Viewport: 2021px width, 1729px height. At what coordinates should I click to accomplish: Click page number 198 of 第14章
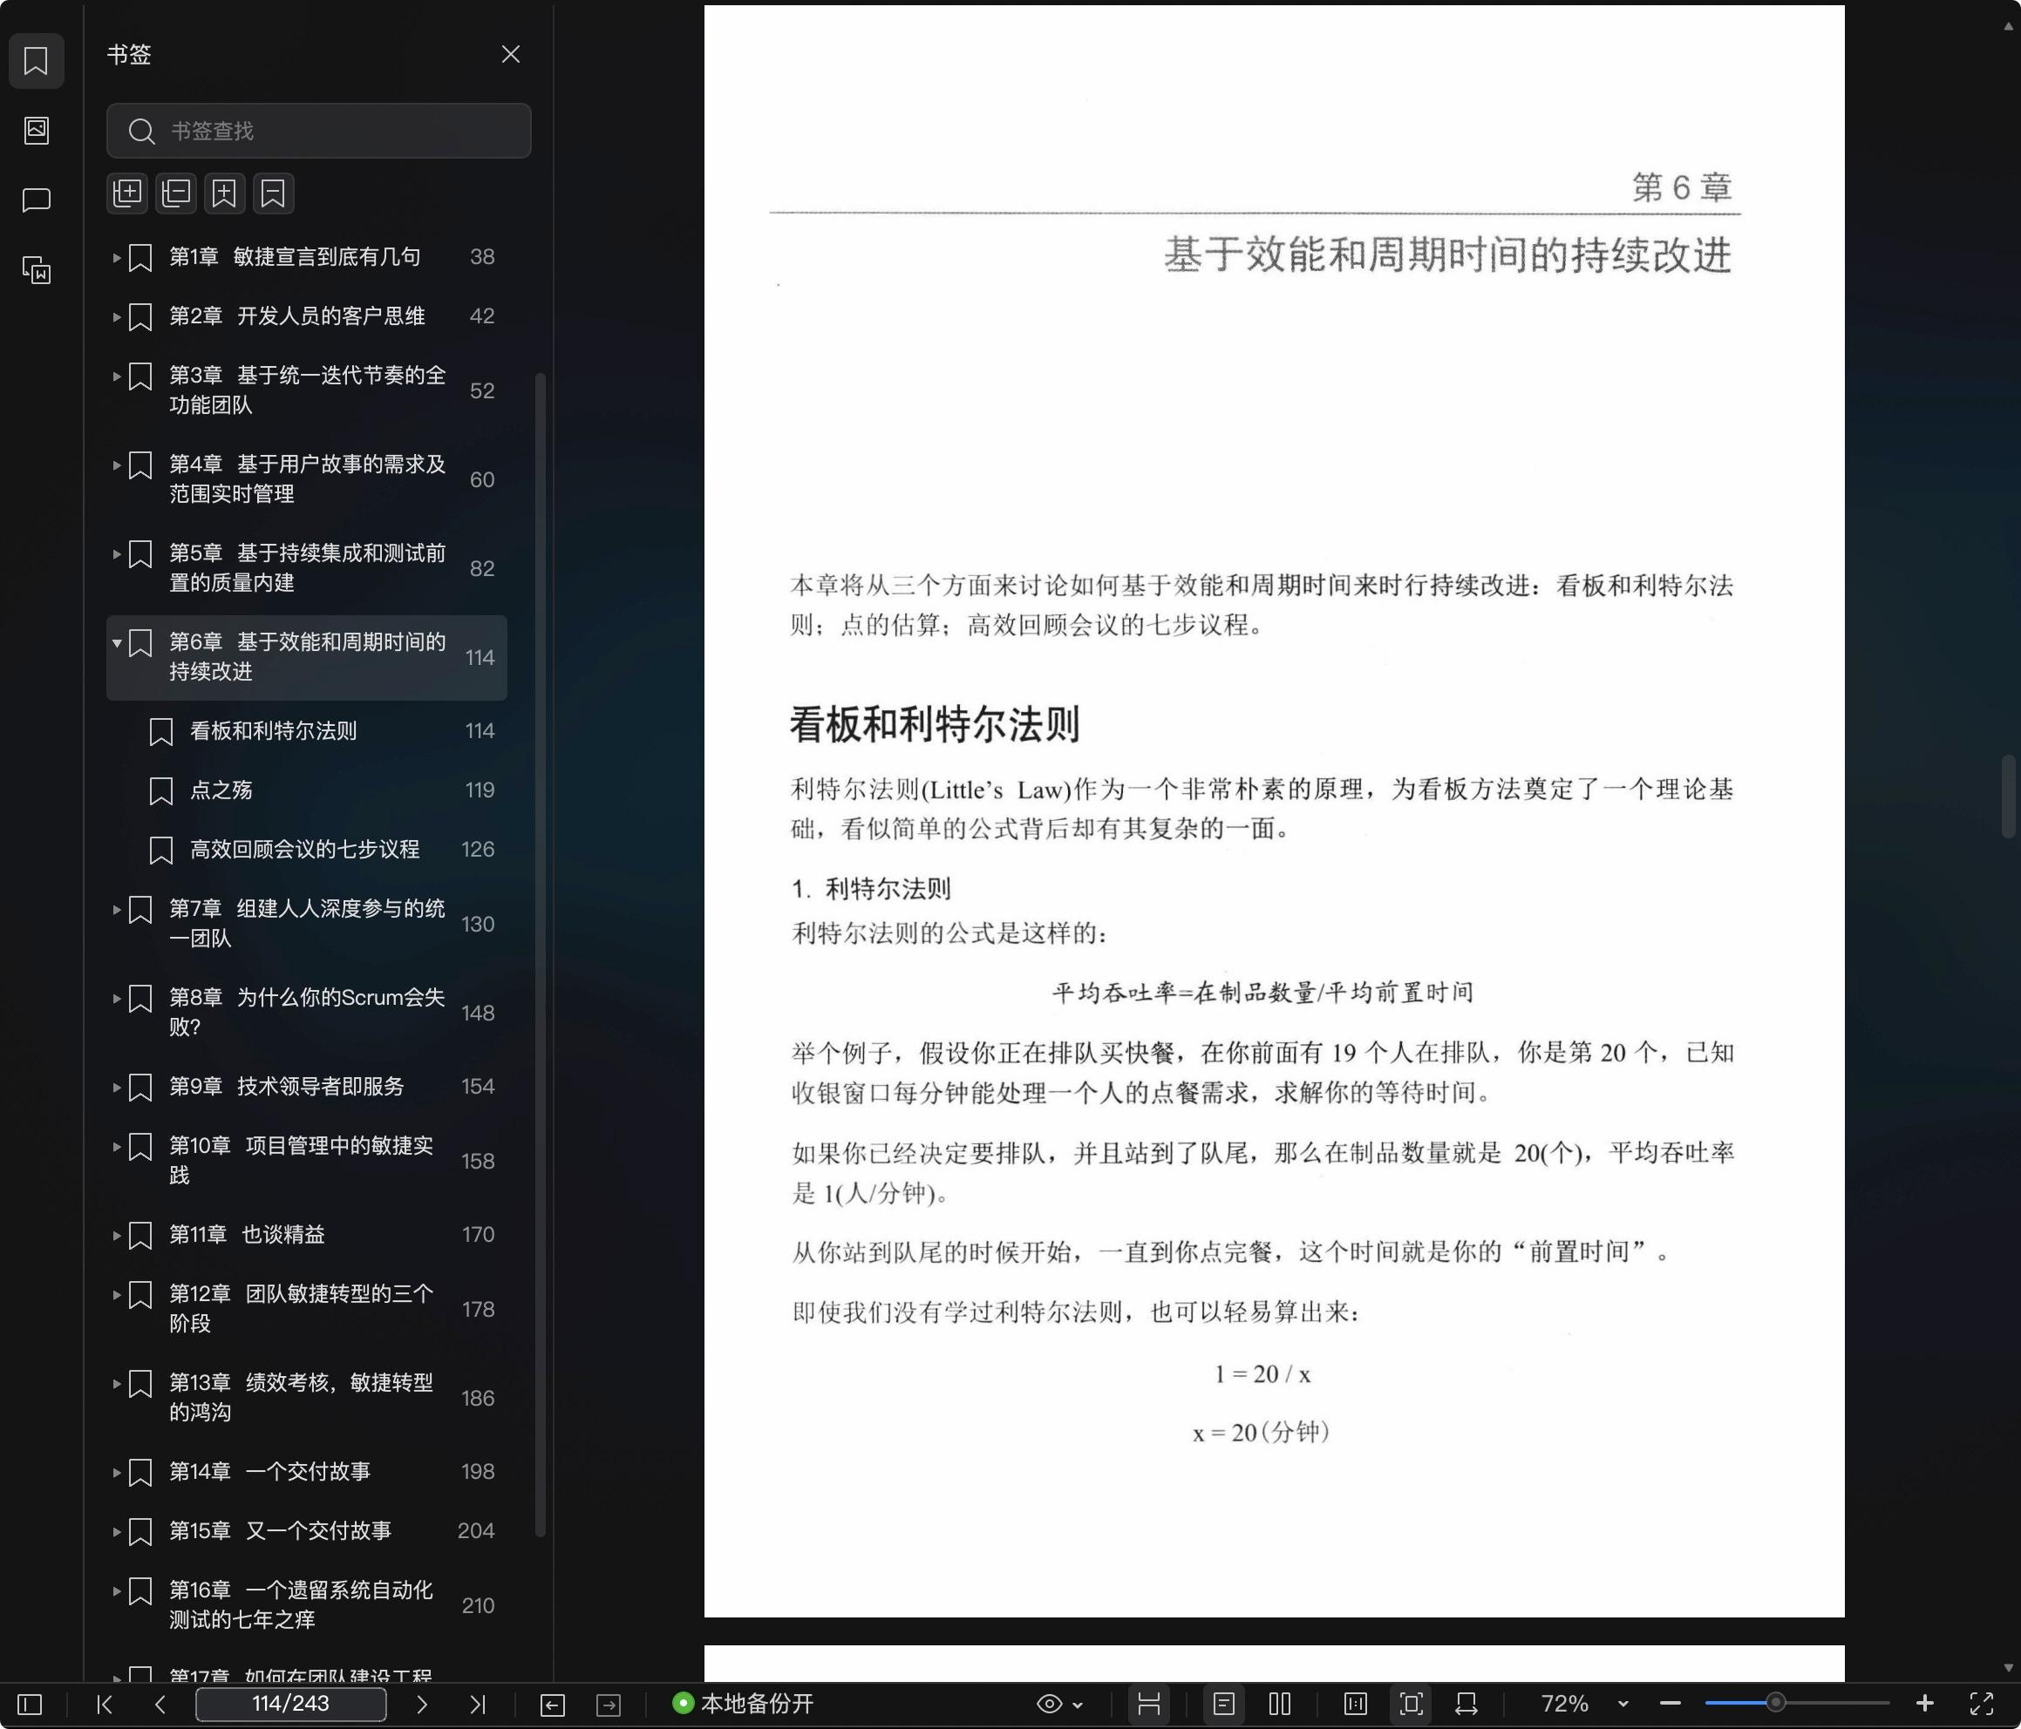(478, 1472)
